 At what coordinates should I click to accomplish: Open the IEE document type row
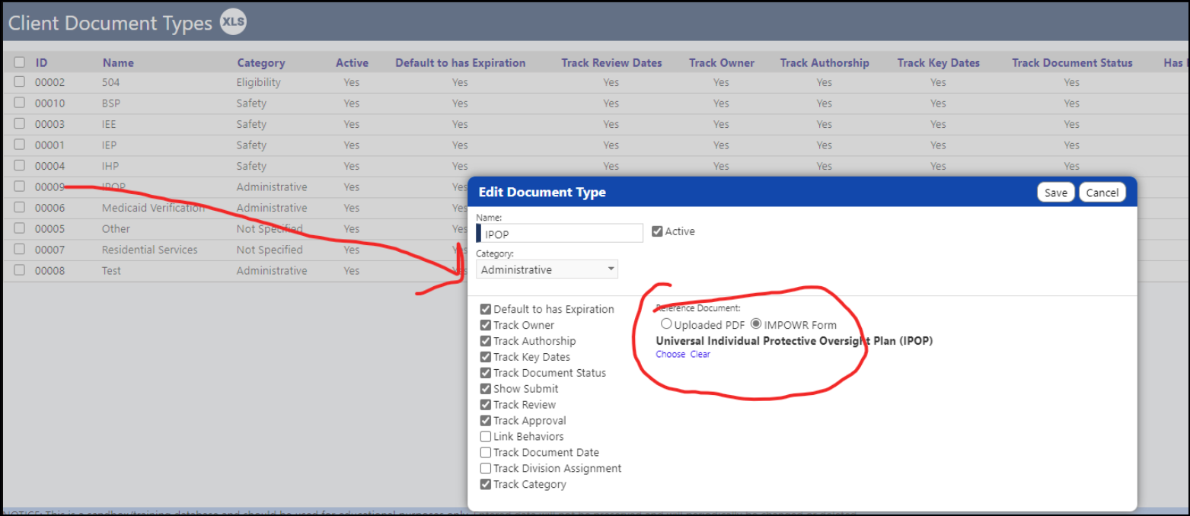tap(109, 124)
